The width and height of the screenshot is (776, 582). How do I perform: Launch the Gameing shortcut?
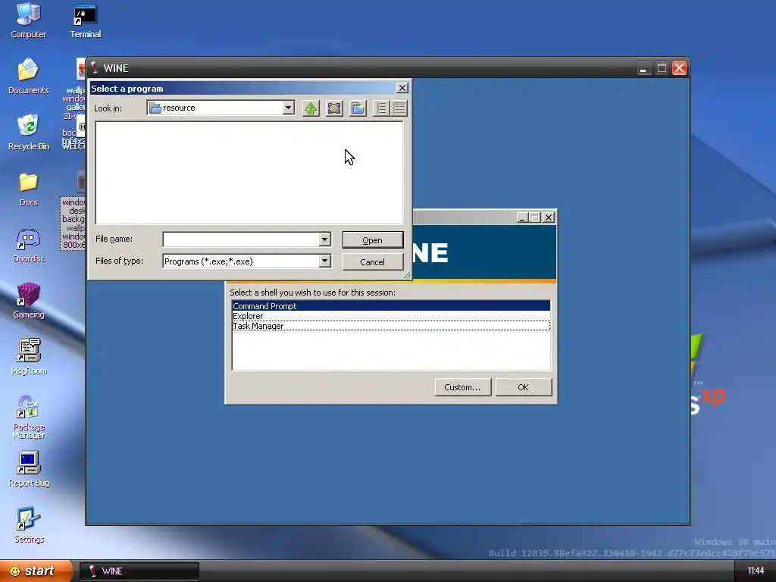(28, 301)
